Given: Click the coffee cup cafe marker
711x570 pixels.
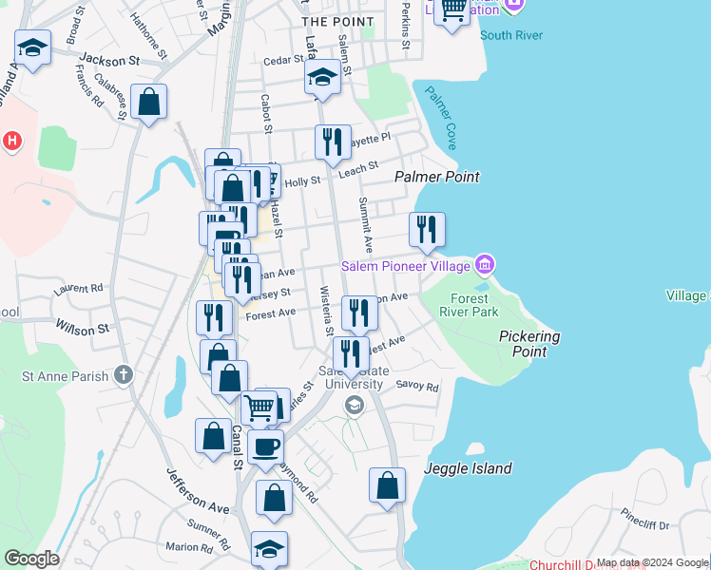Looking at the screenshot, I should [265, 446].
